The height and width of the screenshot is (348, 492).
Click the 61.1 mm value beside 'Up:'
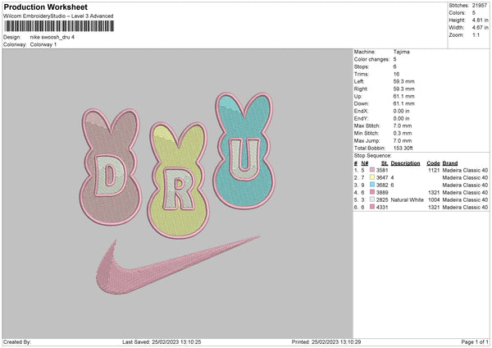click(403, 96)
